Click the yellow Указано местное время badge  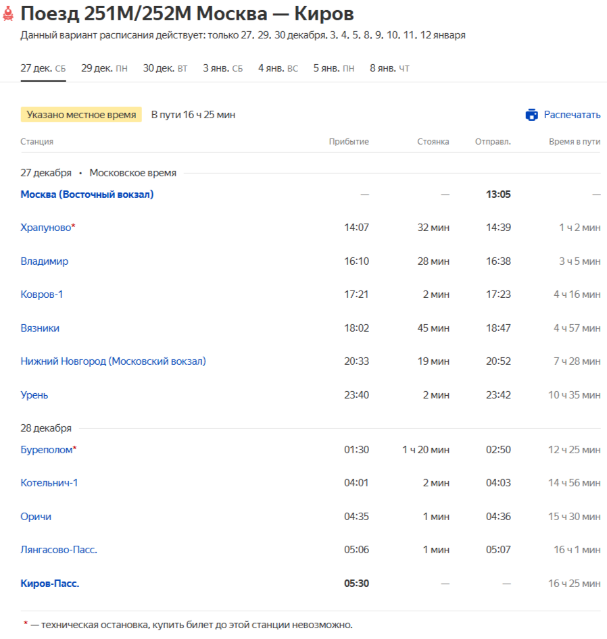coord(81,115)
